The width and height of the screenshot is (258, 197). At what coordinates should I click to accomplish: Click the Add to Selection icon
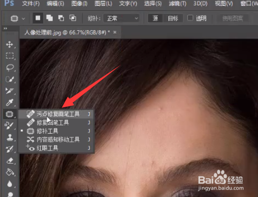[49, 18]
